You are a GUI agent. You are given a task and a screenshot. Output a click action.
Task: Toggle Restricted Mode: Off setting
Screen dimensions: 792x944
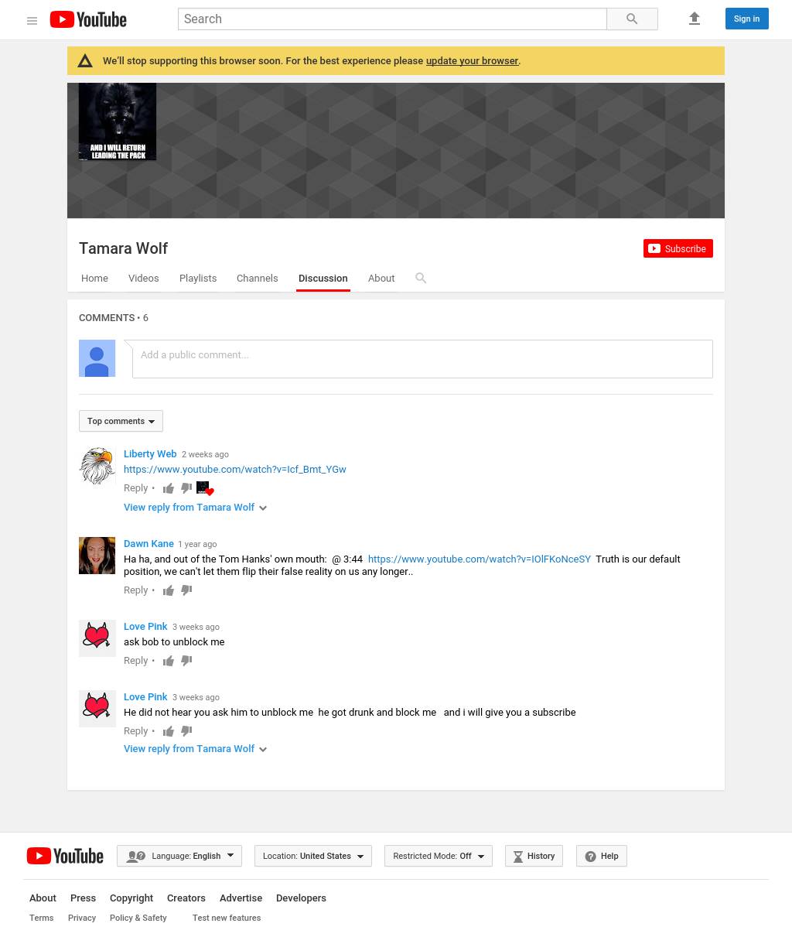pos(438,856)
